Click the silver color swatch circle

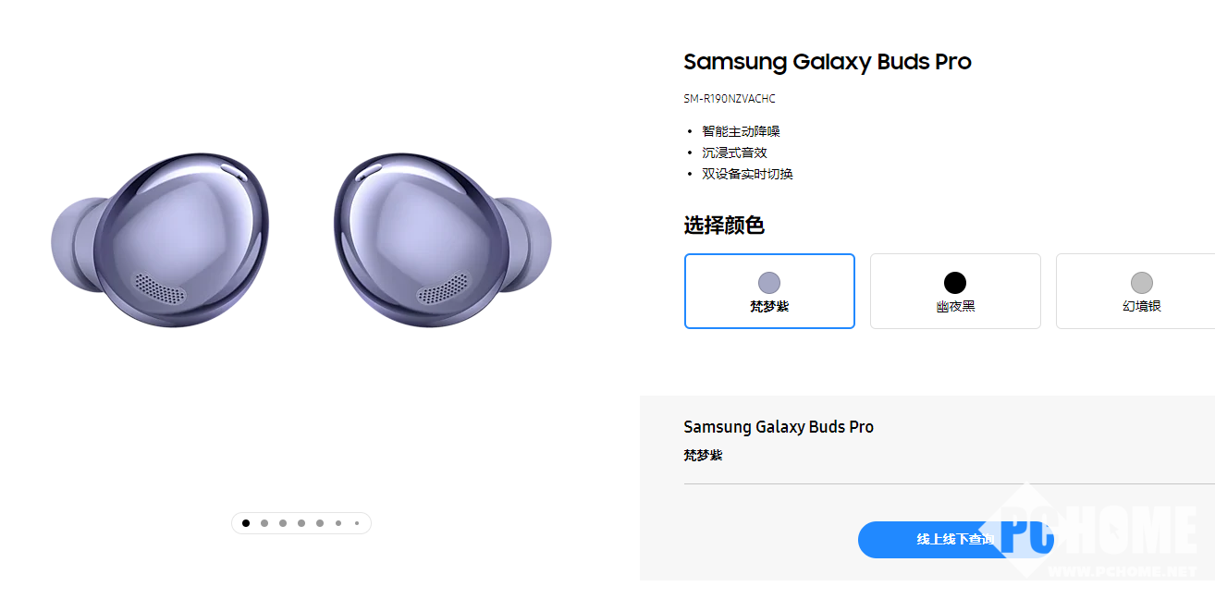[1142, 283]
